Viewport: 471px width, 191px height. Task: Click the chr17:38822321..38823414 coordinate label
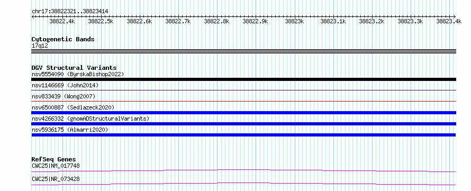click(x=70, y=12)
